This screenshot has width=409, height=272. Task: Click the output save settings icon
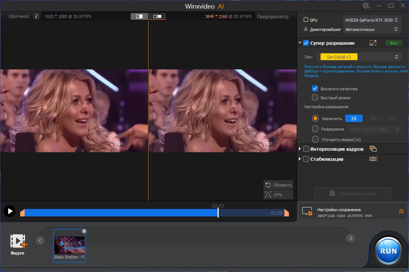[x=307, y=212]
